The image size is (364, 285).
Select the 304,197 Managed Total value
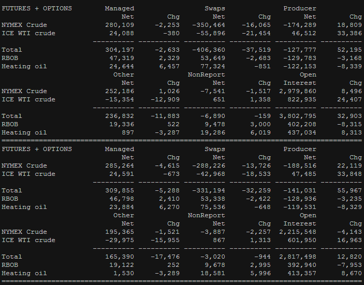(120, 50)
